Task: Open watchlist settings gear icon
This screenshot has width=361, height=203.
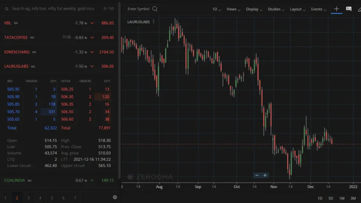Action: pyautogui.click(x=115, y=197)
